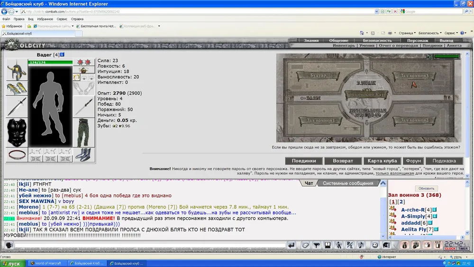Image resolution: width=474 pixels, height=267 pixels.
Task: Expand the Страница dropdown in IE toolbar
Action: pos(407,33)
